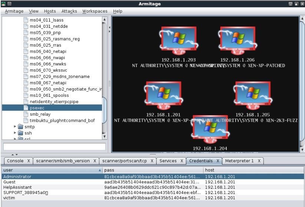Click the ms06_025_rras file icon
The width and height of the screenshot is (305, 207).
(x=26, y=45)
